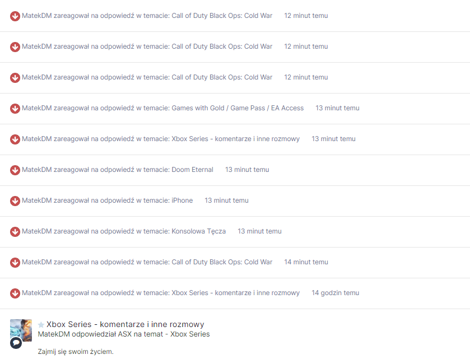
Task: Click the '14 godzin temu' timestamp
Action: click(335, 293)
